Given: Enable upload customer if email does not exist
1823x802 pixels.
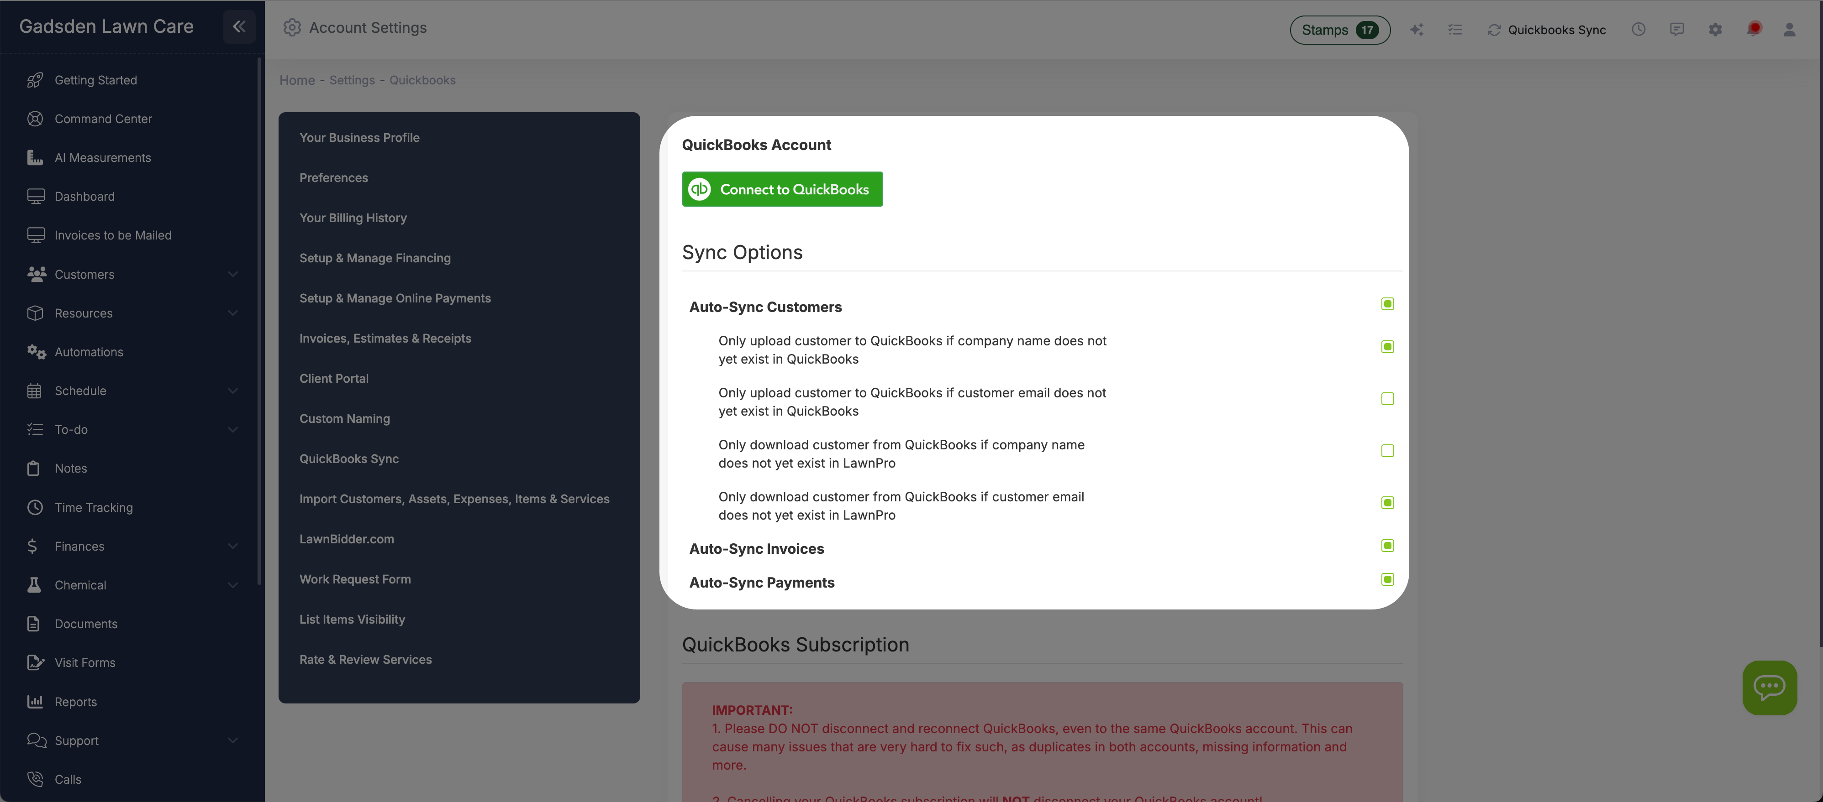Looking at the screenshot, I should pyautogui.click(x=1387, y=399).
